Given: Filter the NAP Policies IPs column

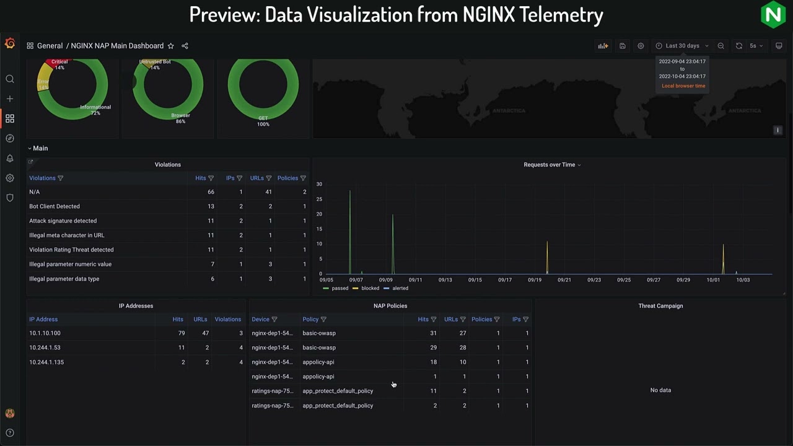Looking at the screenshot, I should (526, 320).
